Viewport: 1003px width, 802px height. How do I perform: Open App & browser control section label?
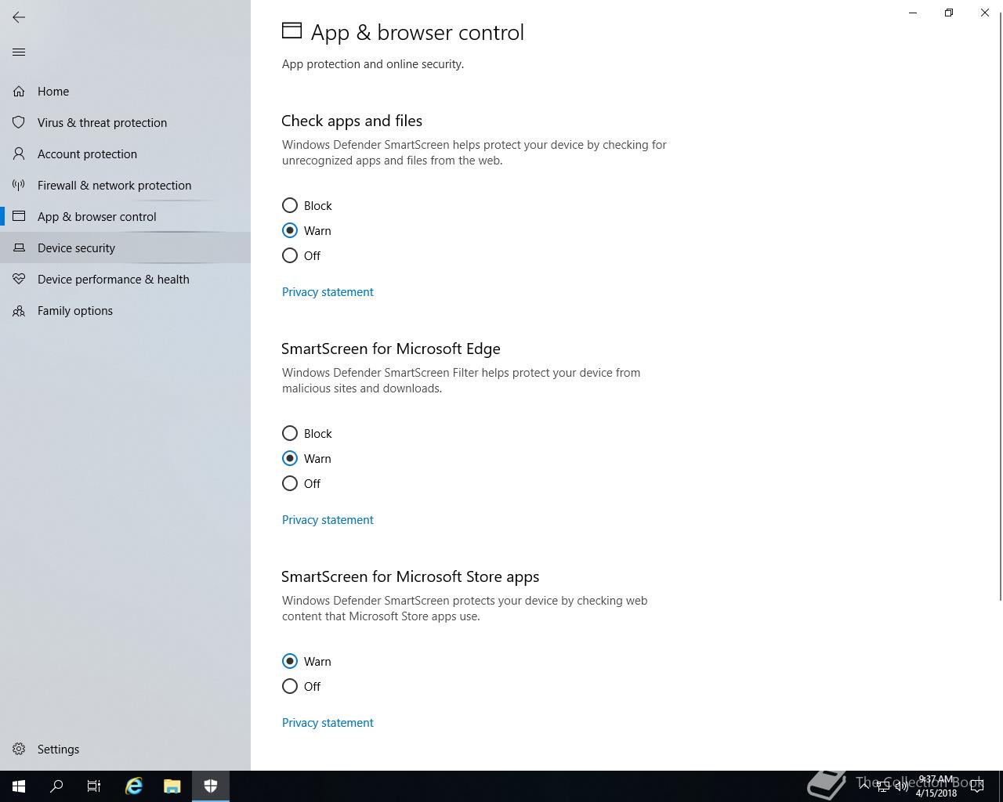click(97, 217)
